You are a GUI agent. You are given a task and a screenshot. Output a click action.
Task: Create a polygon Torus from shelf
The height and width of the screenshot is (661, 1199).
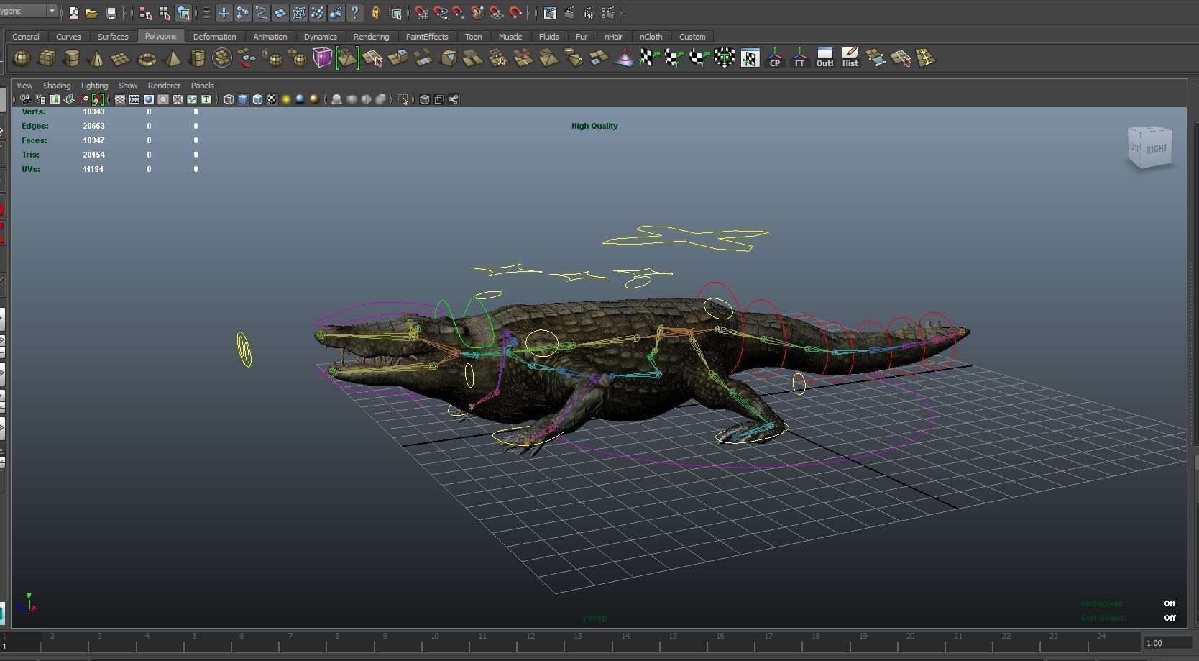[147, 58]
